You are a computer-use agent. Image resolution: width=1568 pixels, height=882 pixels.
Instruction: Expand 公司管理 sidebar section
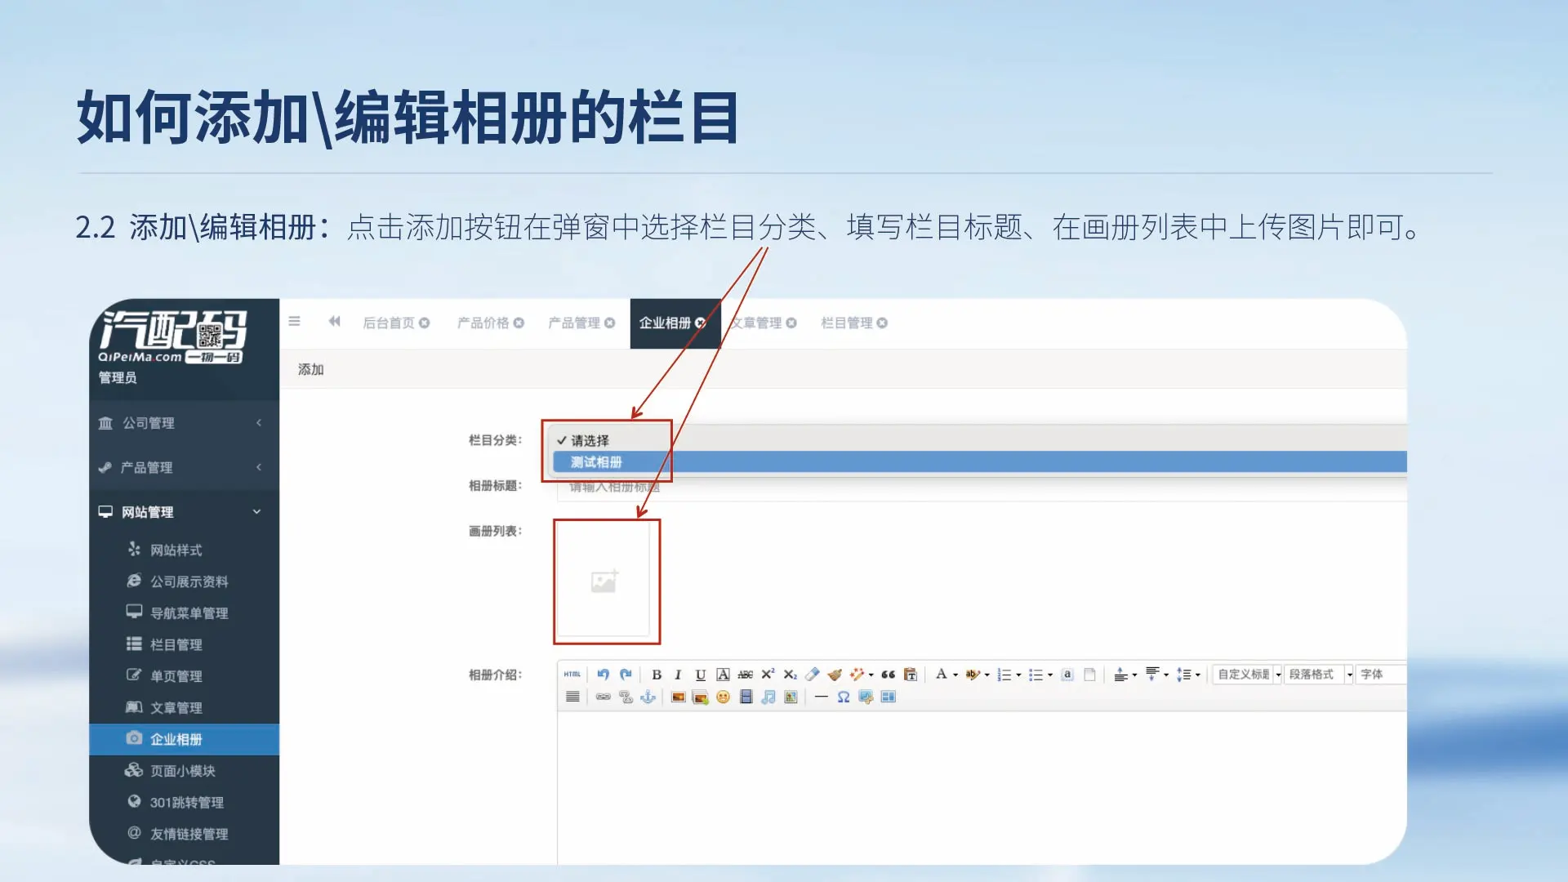click(184, 422)
